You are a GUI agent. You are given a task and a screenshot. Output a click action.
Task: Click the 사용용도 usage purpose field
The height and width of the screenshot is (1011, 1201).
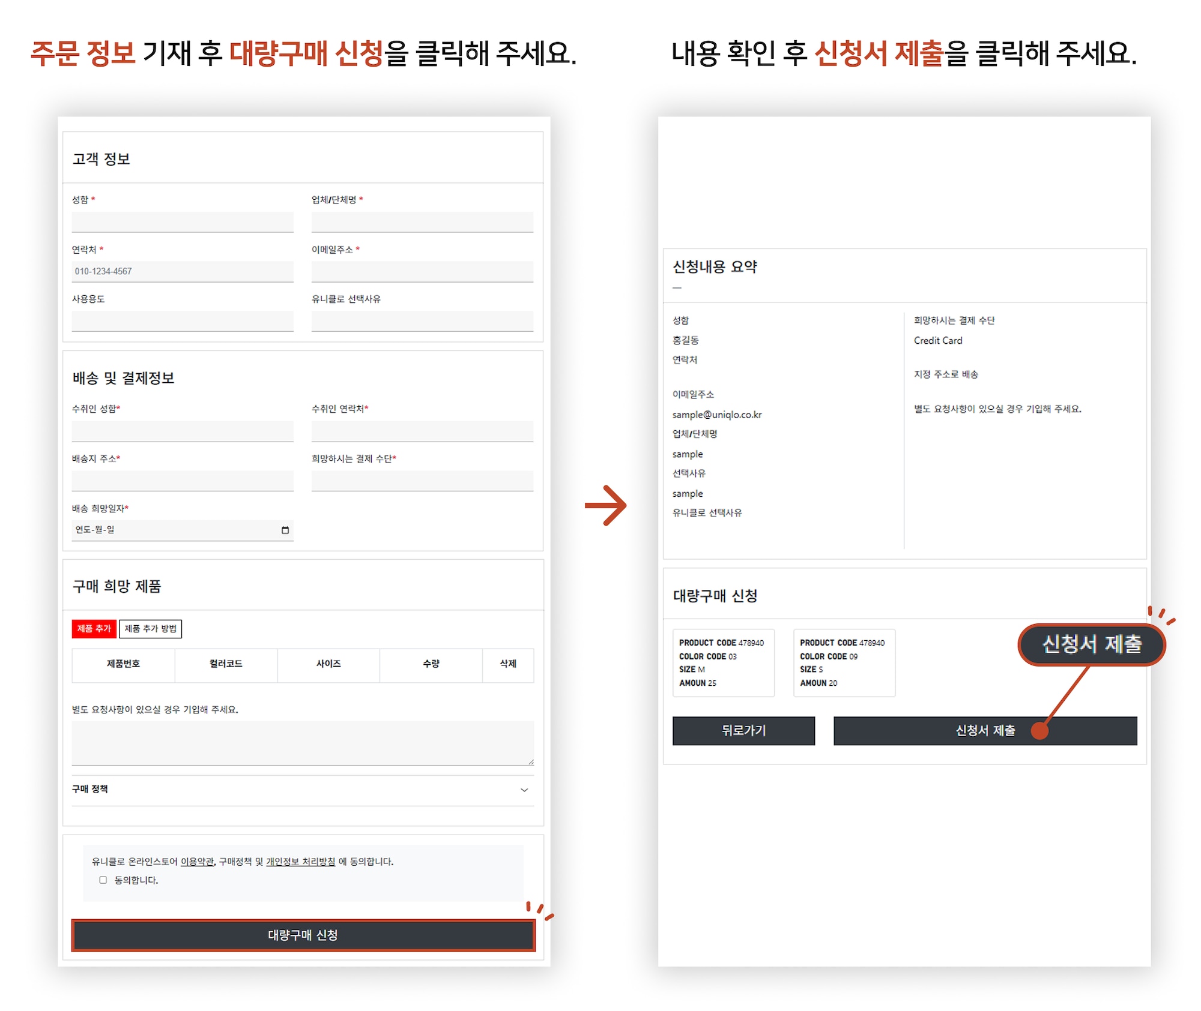coord(182,320)
